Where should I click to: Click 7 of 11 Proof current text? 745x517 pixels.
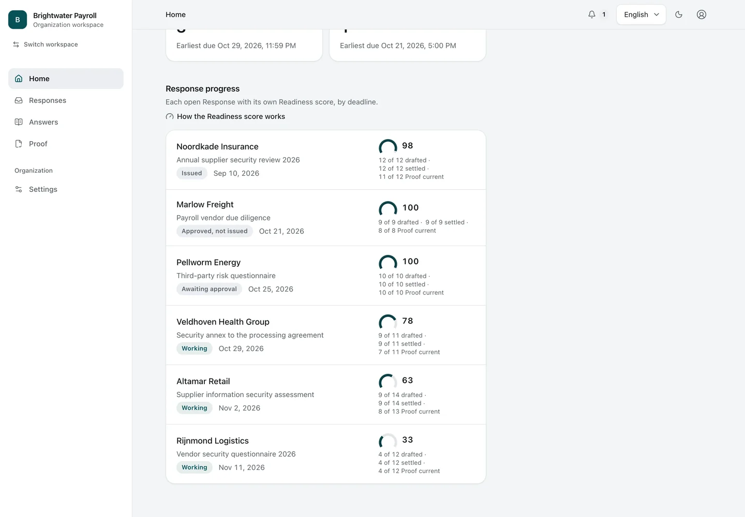tap(409, 352)
